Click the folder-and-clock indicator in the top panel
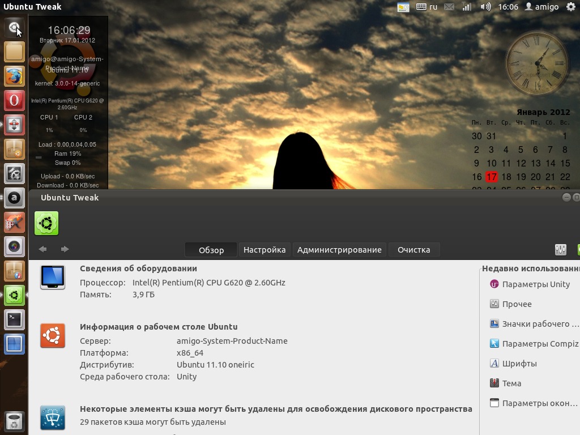 click(403, 7)
